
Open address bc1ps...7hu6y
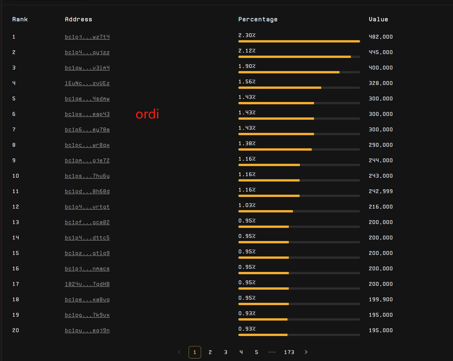pyautogui.click(x=87, y=176)
